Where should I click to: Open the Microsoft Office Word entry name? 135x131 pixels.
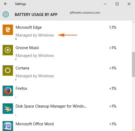[34, 124]
